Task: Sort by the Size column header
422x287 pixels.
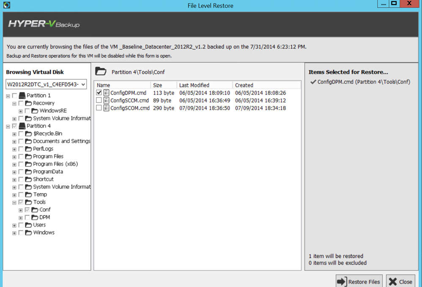Action: pos(164,85)
